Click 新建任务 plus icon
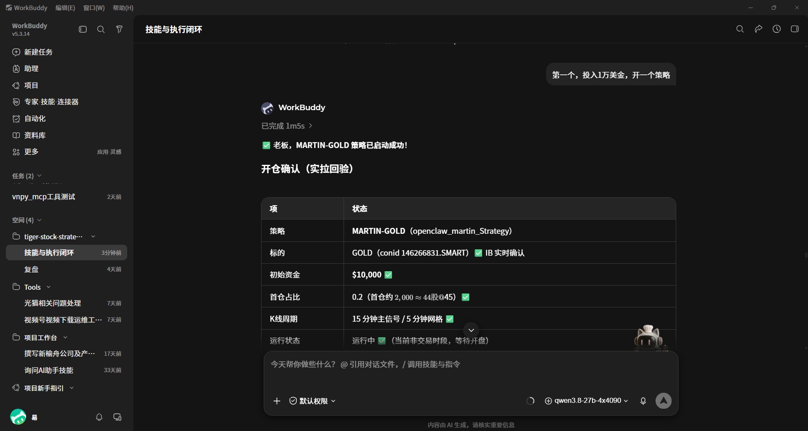Screen dimensions: 808x431 coord(16,52)
